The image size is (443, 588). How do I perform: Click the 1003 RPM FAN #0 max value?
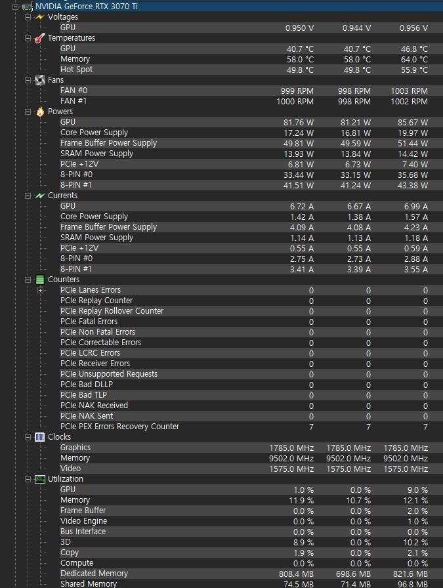tap(410, 91)
